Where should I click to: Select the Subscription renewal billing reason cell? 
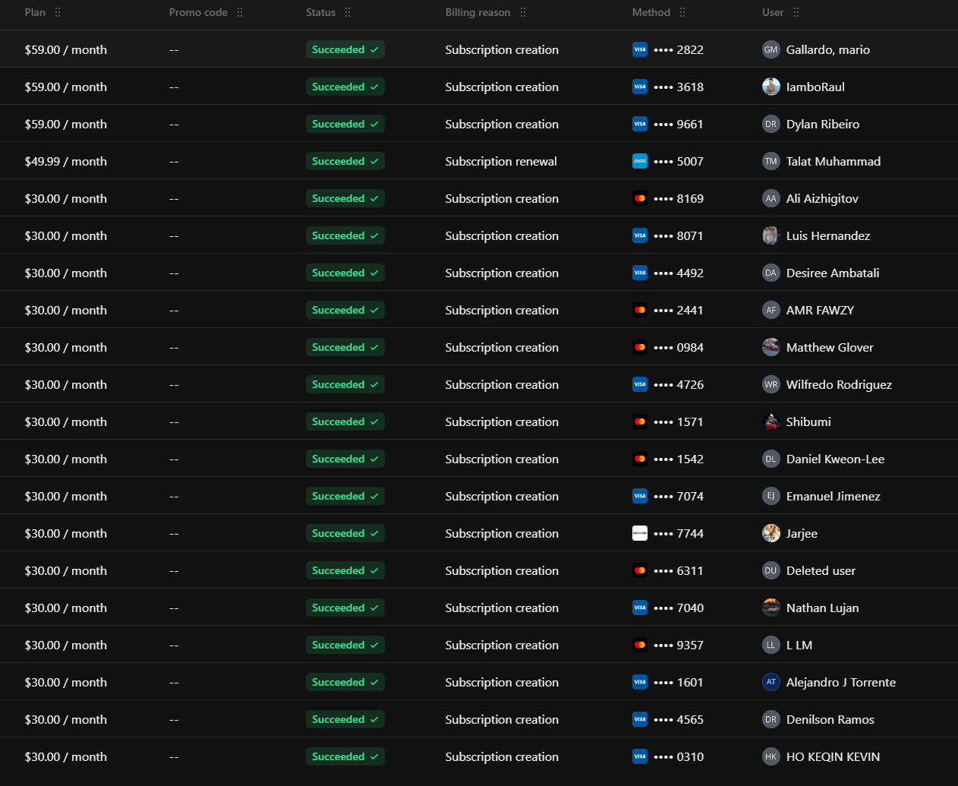coord(501,161)
